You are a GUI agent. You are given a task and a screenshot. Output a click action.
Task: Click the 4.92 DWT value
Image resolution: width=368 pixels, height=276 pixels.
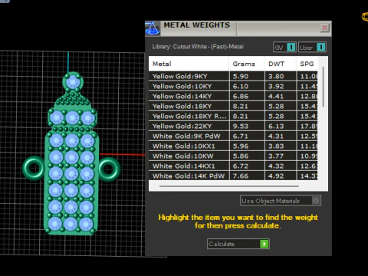276,176
